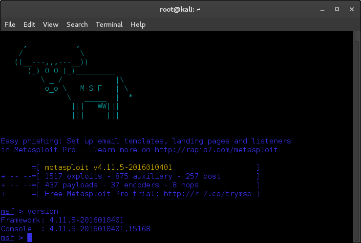The image size is (361, 243).
Task: Close the root@kali terminal window
Action: pos(352,9)
